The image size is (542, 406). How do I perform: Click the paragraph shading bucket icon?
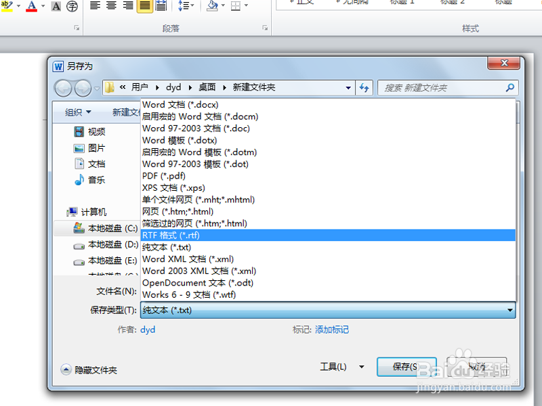pos(212,5)
